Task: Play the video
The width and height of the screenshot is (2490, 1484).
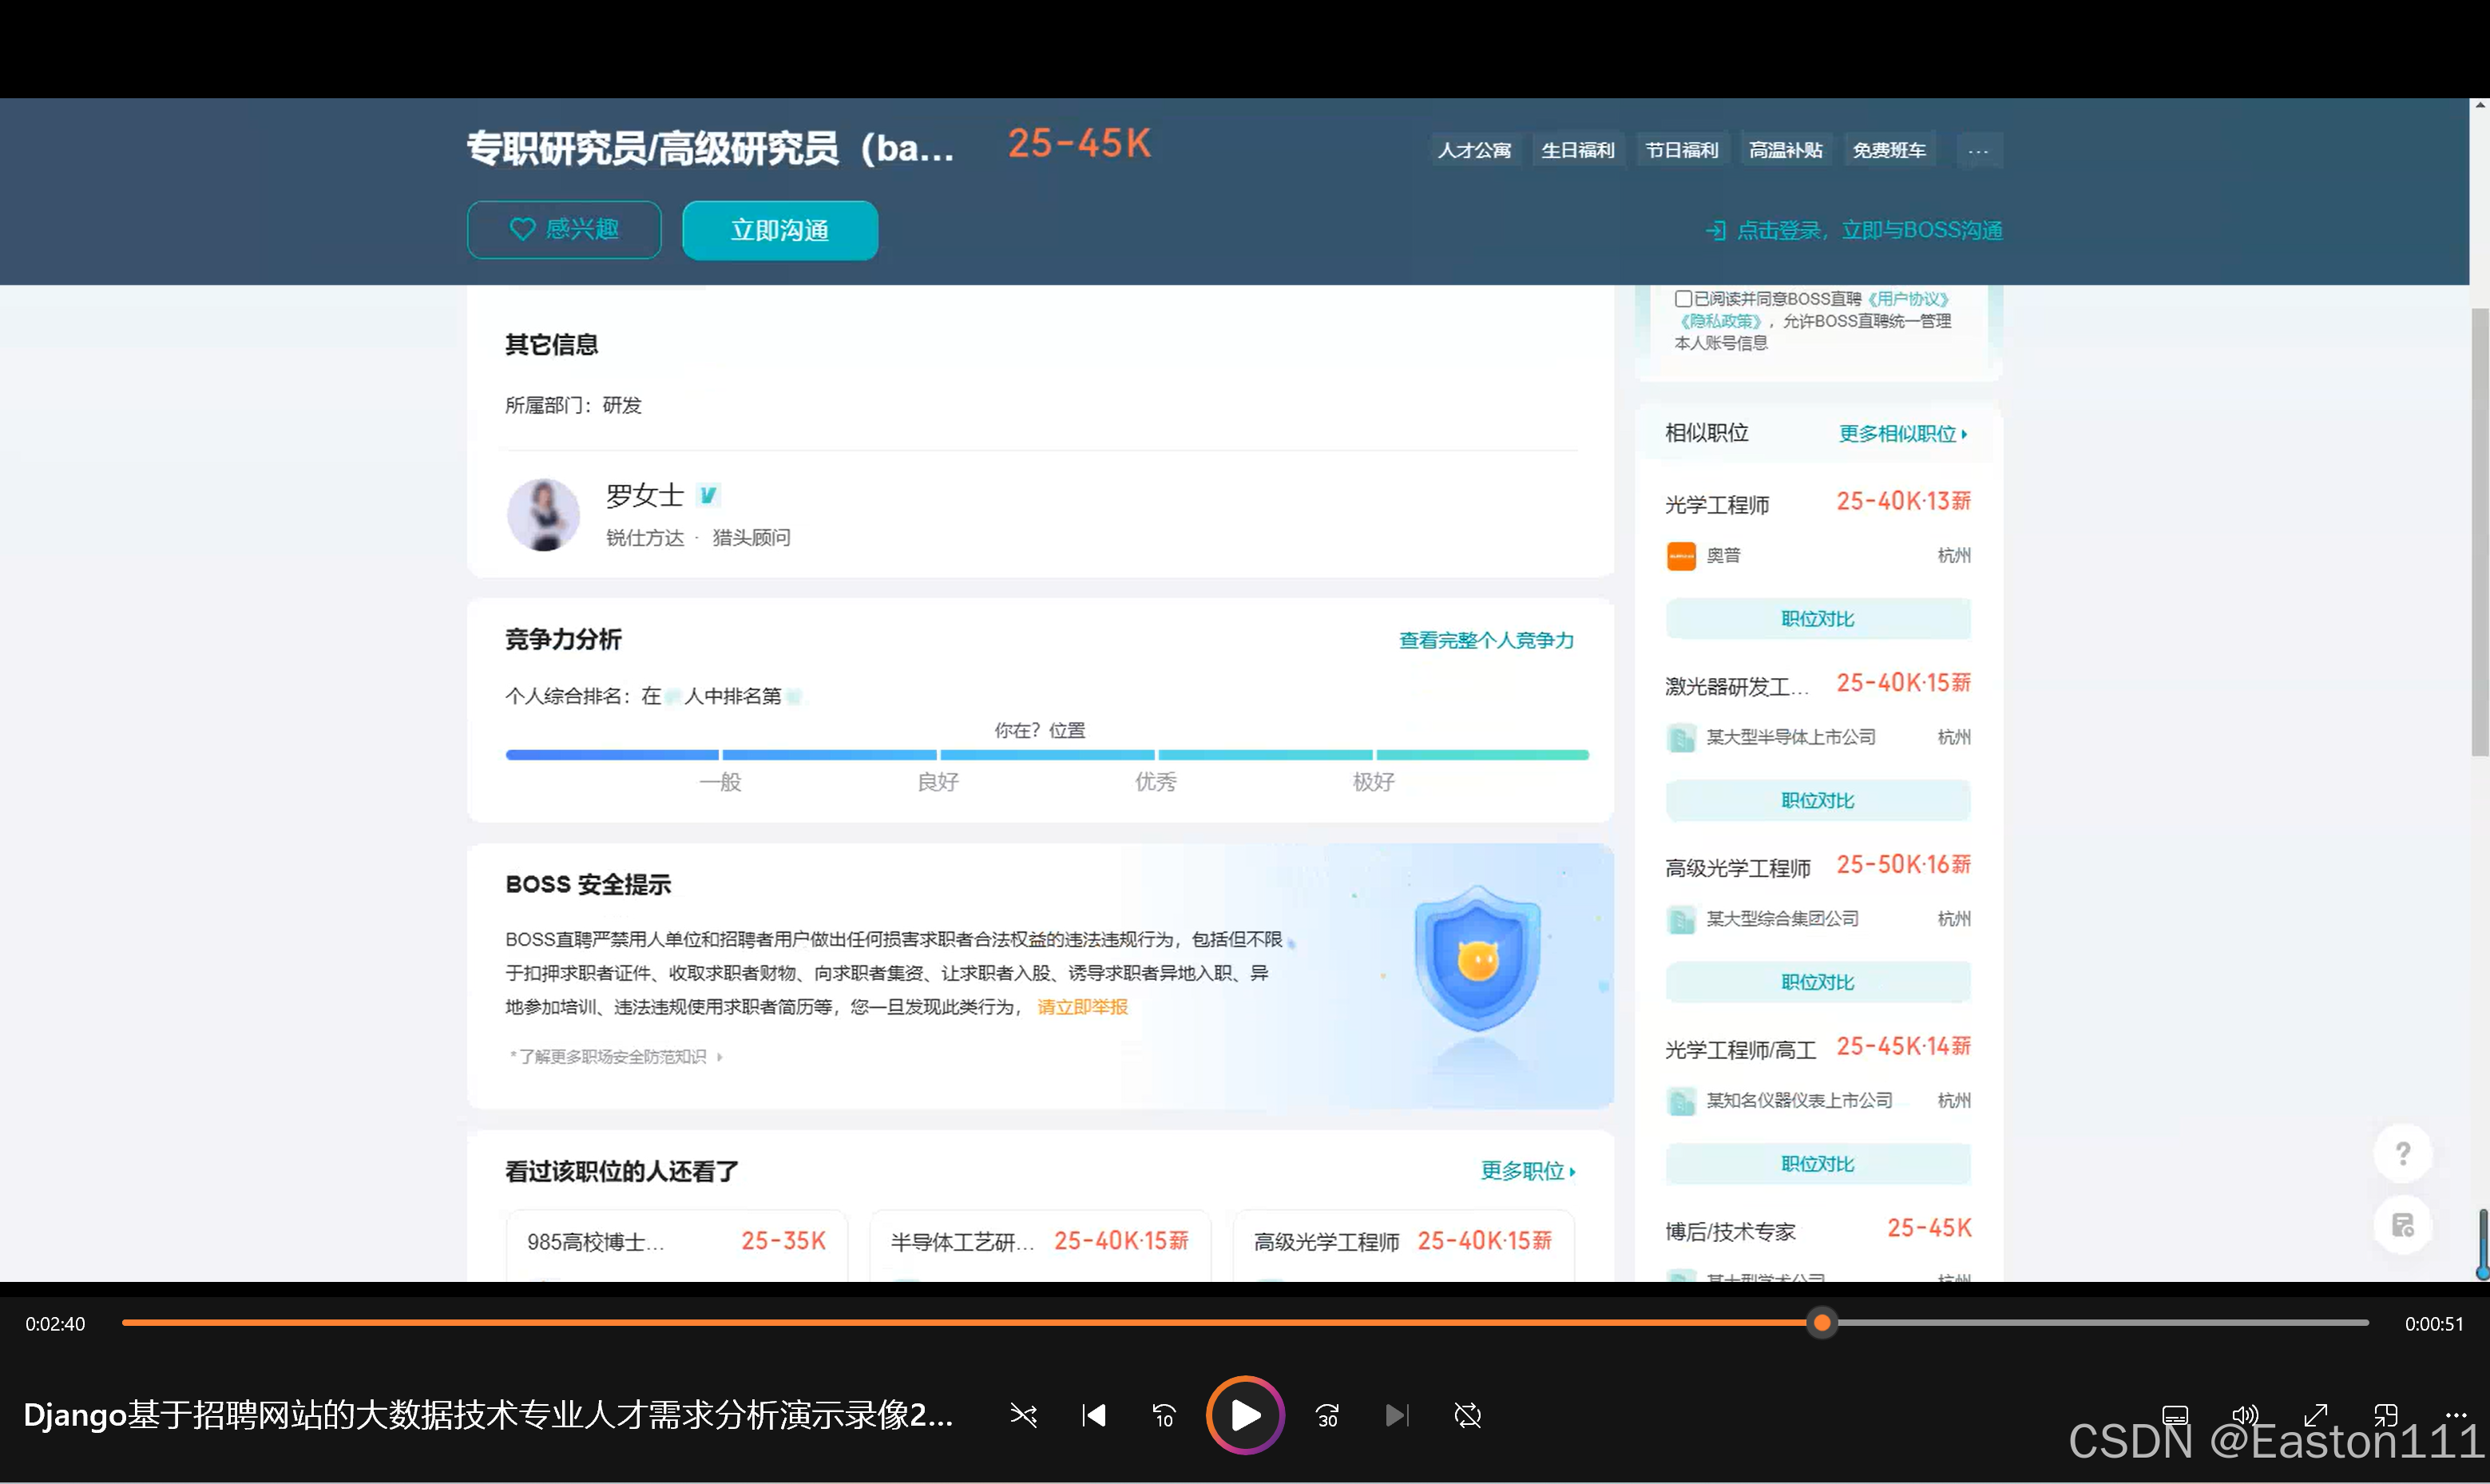Action: (x=1244, y=1415)
